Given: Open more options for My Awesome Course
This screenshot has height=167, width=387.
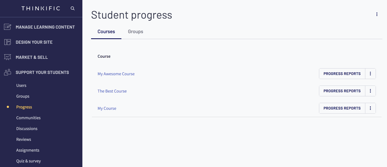Looking at the screenshot, I should click(370, 74).
